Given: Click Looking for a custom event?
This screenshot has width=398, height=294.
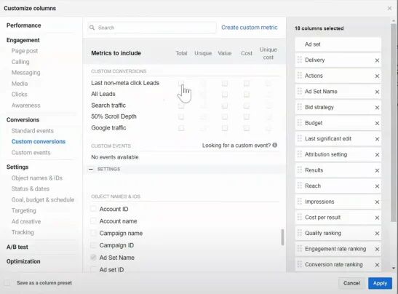Looking at the screenshot, I should (236, 146).
